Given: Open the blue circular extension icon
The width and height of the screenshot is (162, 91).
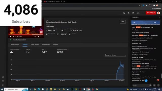Looking at the screenshot, I should pyautogui.click(x=144, y=5).
